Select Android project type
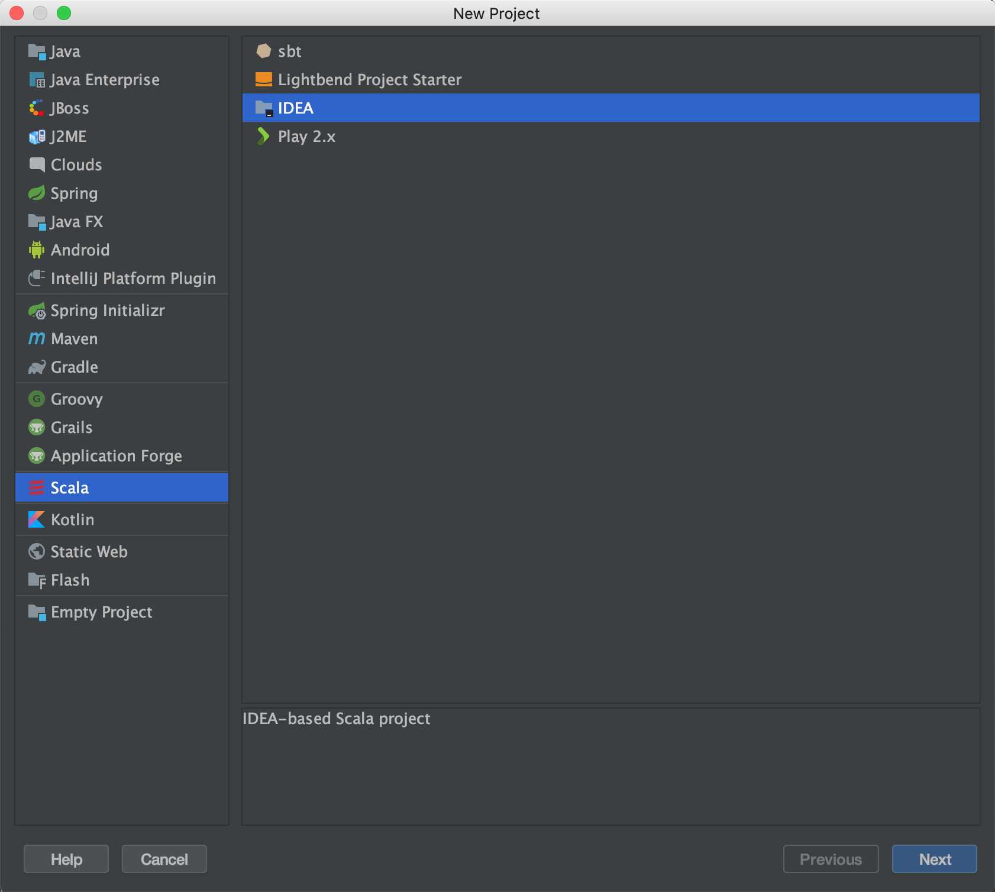995x892 pixels. click(122, 250)
